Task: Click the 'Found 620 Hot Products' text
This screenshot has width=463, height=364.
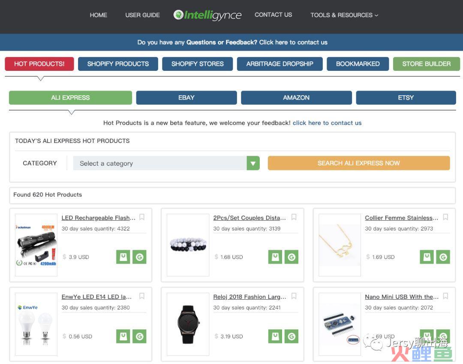Action: 48,194
